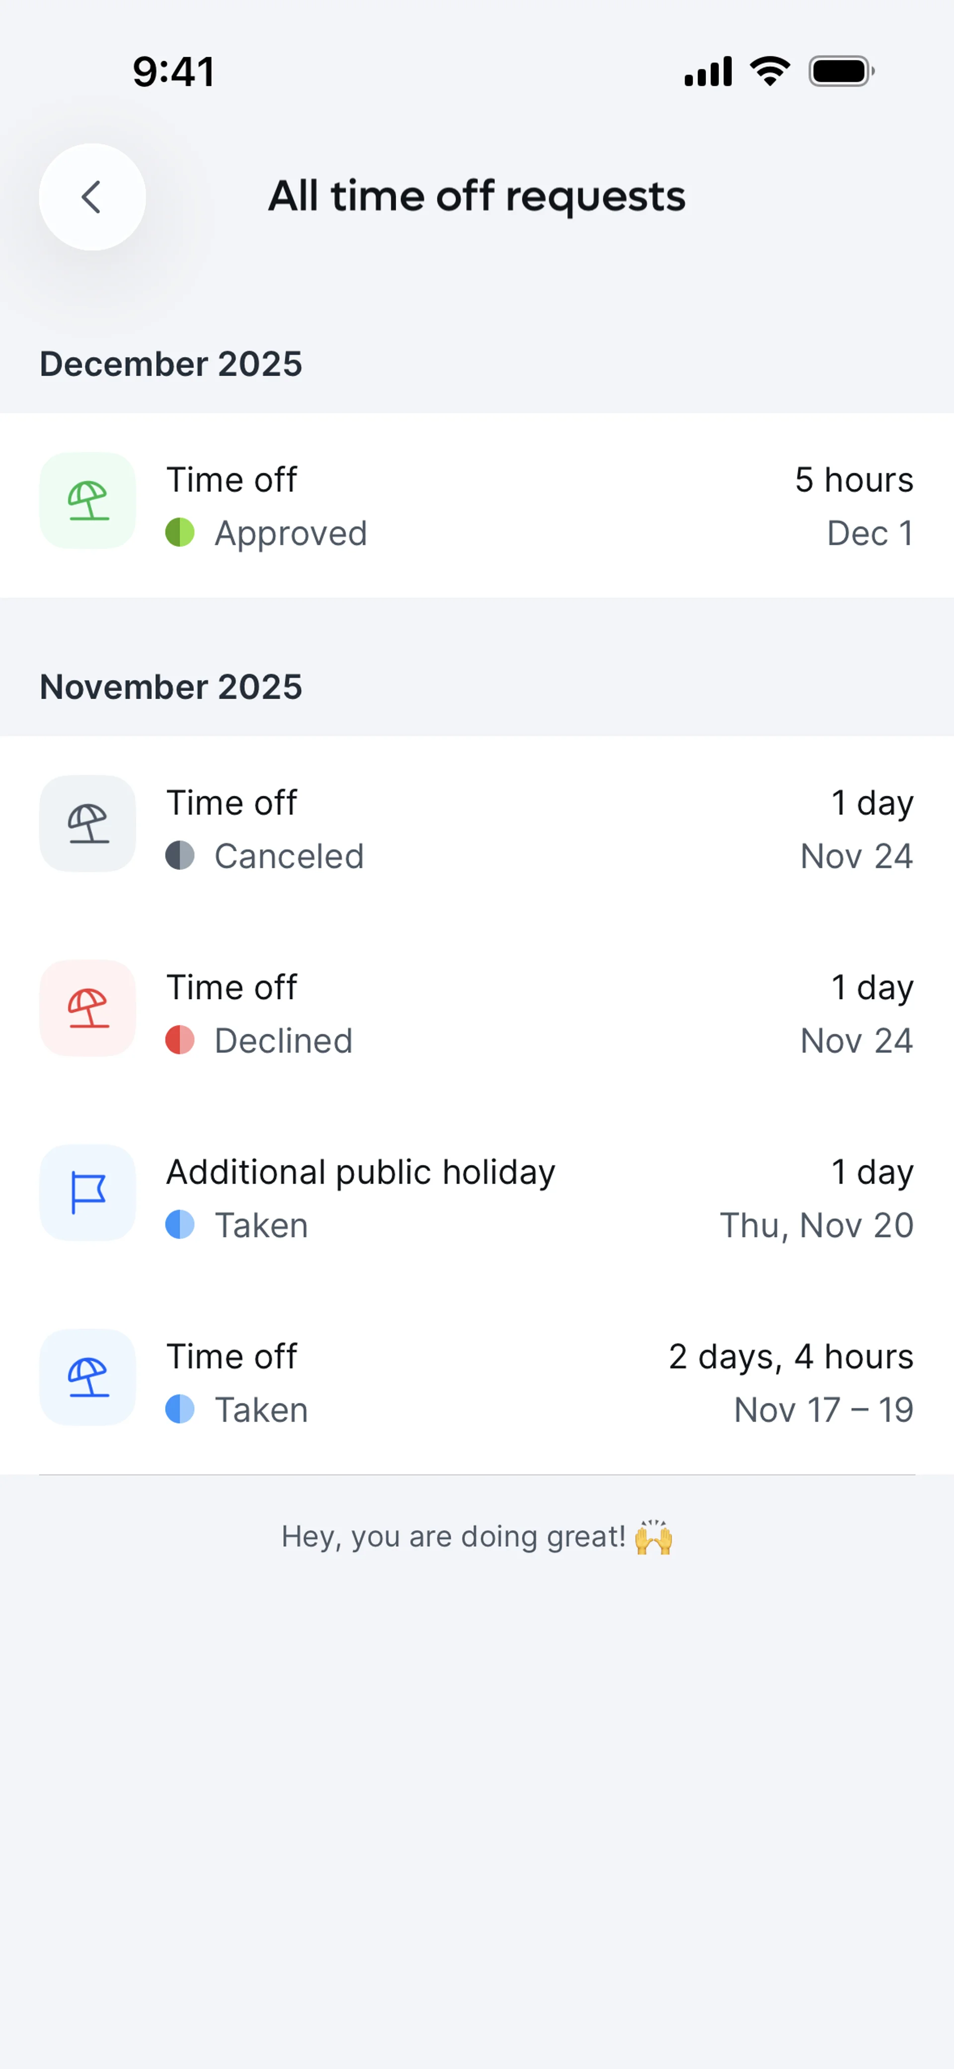Tap the blue flag public holiday icon
The width and height of the screenshot is (954, 2069).
(x=88, y=1193)
